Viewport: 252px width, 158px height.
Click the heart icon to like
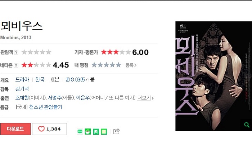[41, 129]
